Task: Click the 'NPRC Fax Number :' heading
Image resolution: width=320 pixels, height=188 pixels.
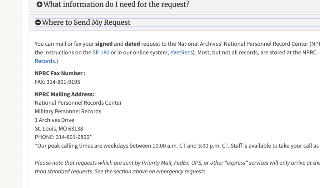Action: [60, 73]
